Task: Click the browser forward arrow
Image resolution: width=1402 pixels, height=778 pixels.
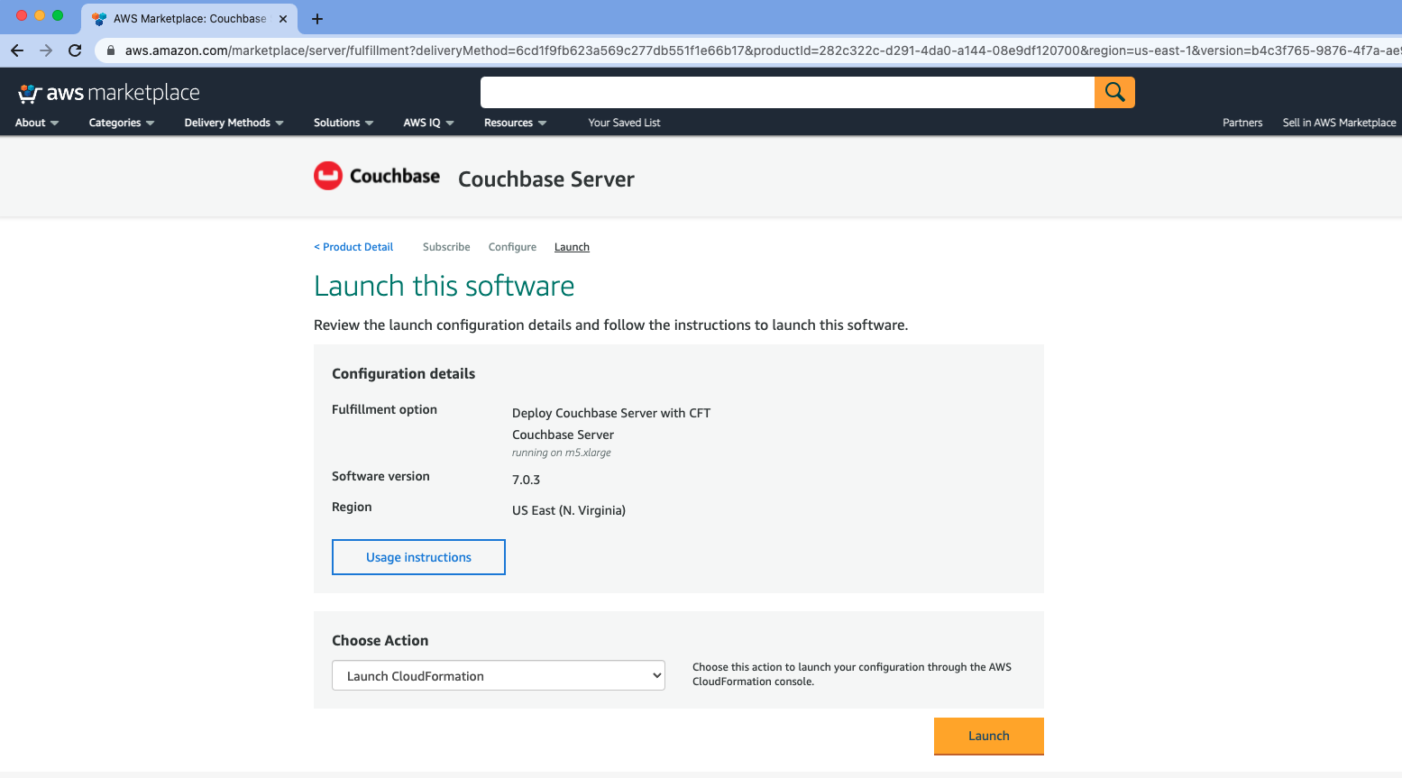Action: (x=45, y=50)
